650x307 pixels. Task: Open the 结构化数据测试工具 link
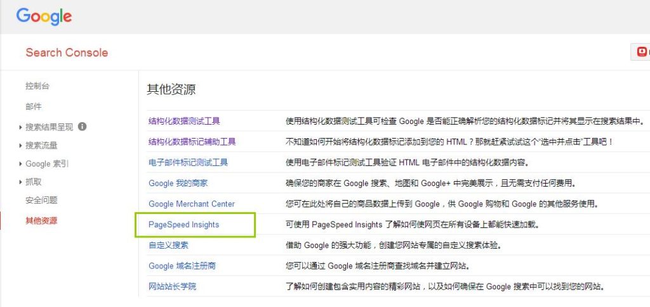(185, 121)
